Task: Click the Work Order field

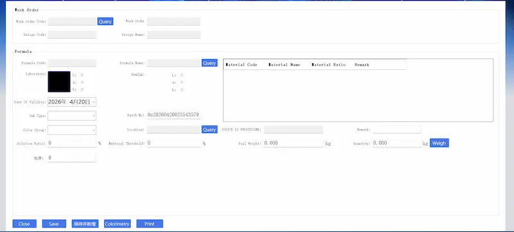Action: 173,21
